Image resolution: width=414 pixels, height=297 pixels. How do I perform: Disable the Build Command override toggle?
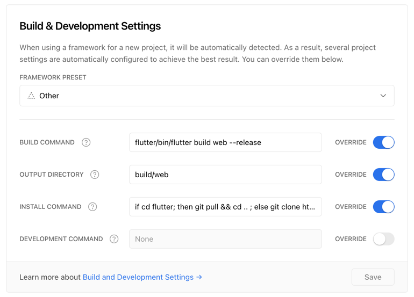click(x=384, y=142)
